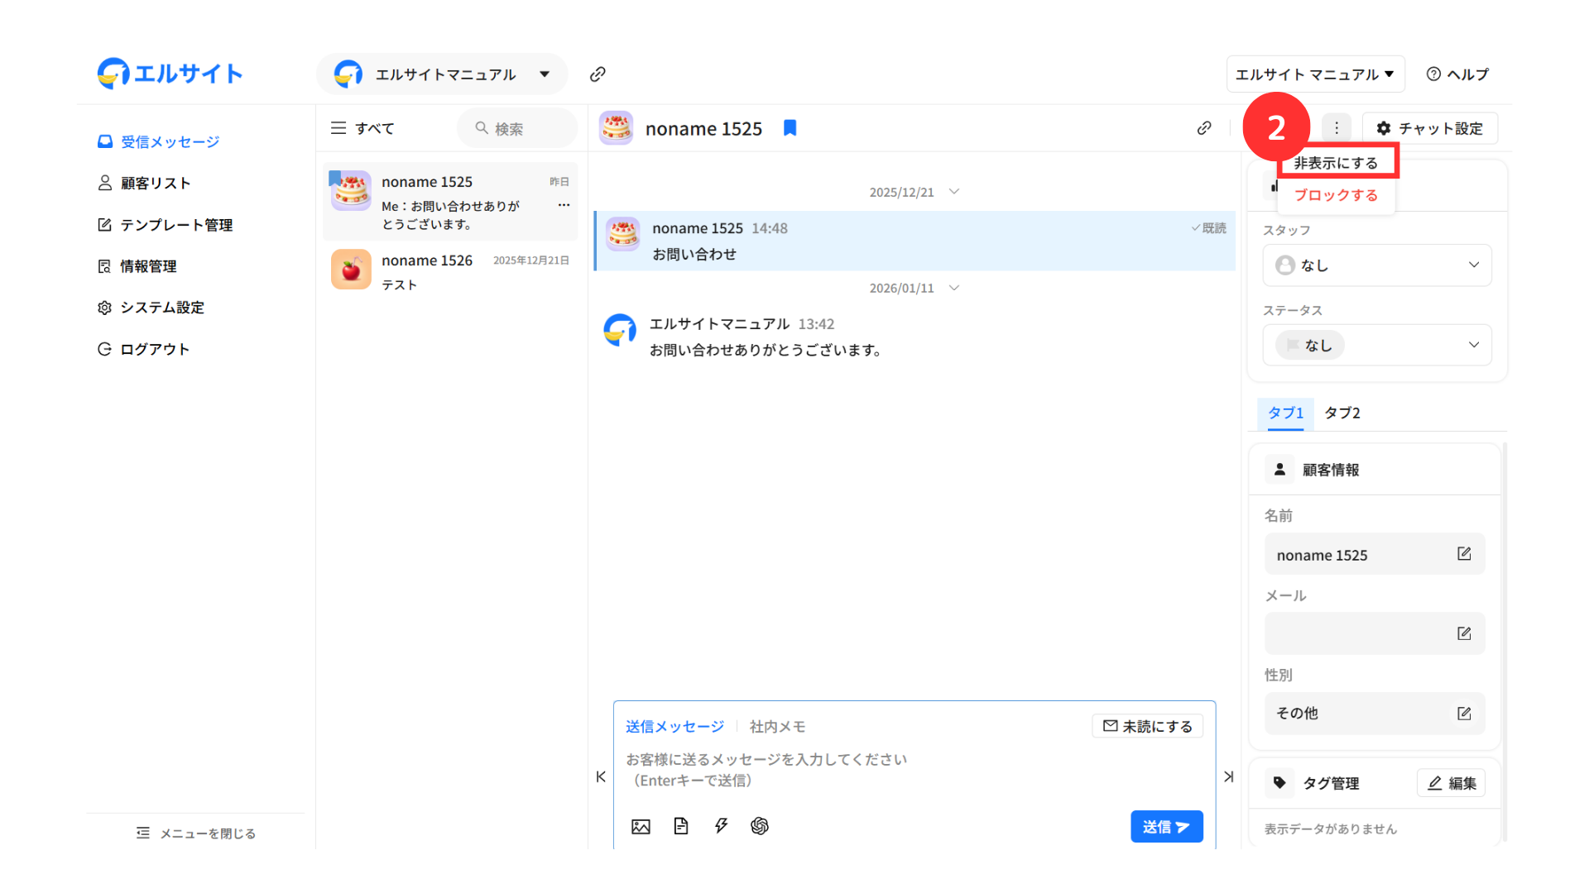Open the エルサイトマニュアル account selector dropdown
Viewport: 1589px width, 893px height.
pos(442,74)
